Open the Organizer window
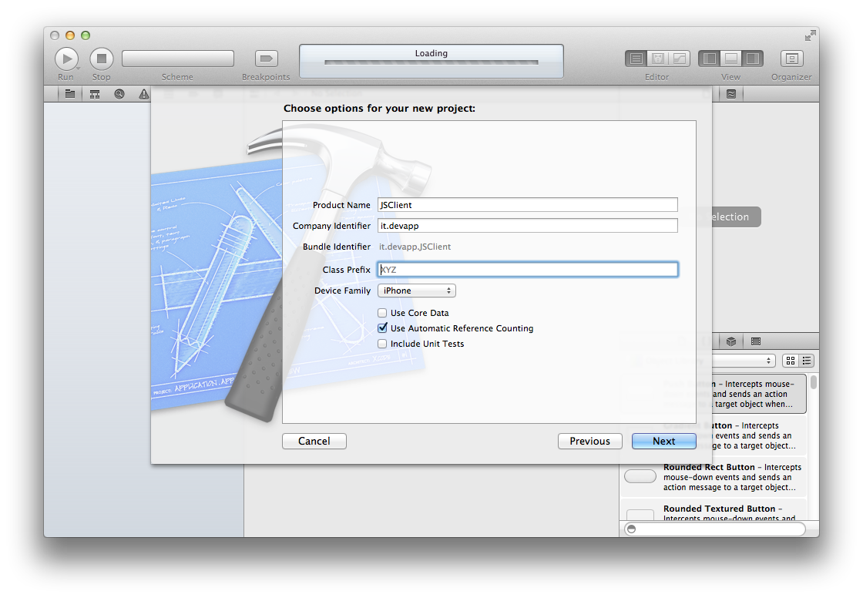The height and width of the screenshot is (598, 863). (791, 59)
